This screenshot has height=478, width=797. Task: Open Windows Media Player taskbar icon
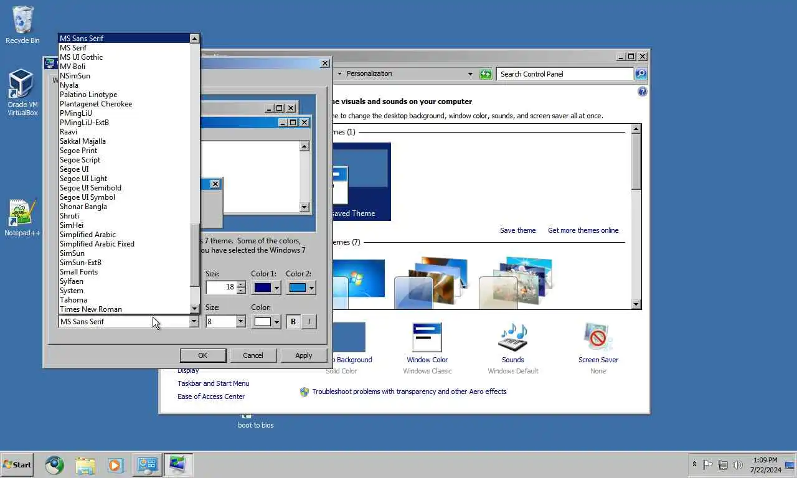tap(115, 464)
